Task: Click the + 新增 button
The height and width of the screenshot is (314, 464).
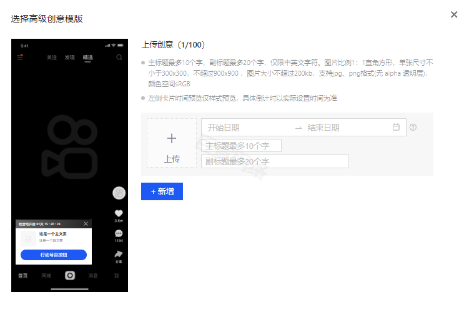Action: pos(162,191)
